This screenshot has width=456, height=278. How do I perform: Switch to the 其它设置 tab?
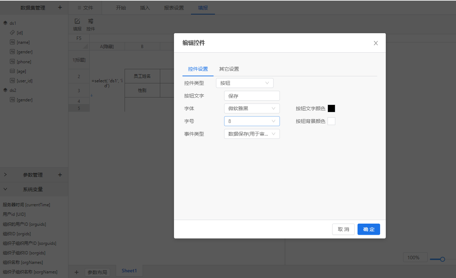(229, 69)
